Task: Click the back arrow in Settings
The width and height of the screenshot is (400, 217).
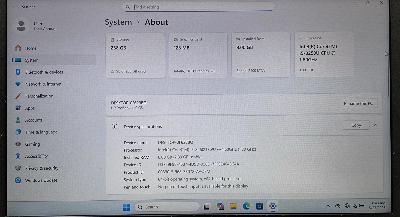Action: point(14,7)
